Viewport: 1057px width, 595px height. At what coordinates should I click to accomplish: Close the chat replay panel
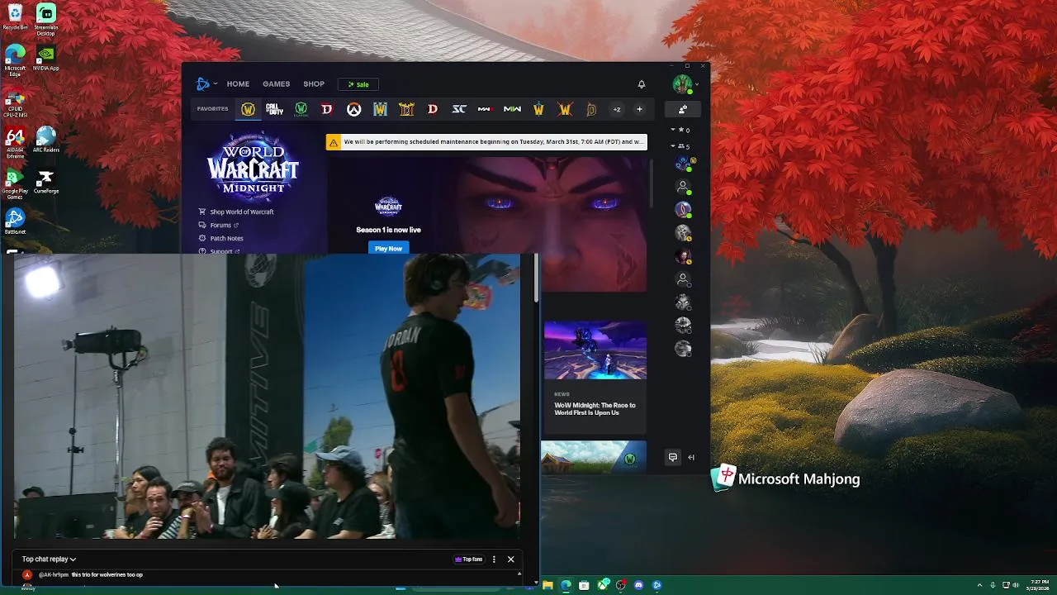click(510, 559)
